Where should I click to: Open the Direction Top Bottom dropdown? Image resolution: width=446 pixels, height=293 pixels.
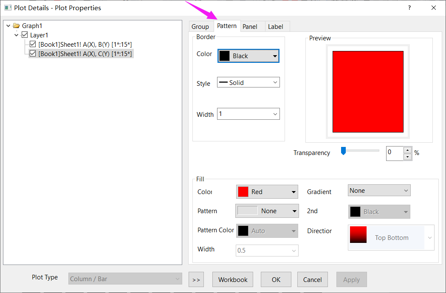pyautogui.click(x=391, y=237)
